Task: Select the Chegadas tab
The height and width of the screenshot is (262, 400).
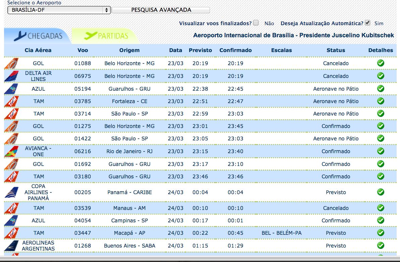Action: coord(38,36)
